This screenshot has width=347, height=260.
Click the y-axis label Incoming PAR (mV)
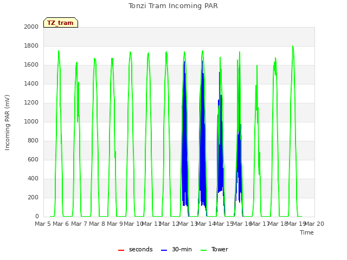pos(7,123)
